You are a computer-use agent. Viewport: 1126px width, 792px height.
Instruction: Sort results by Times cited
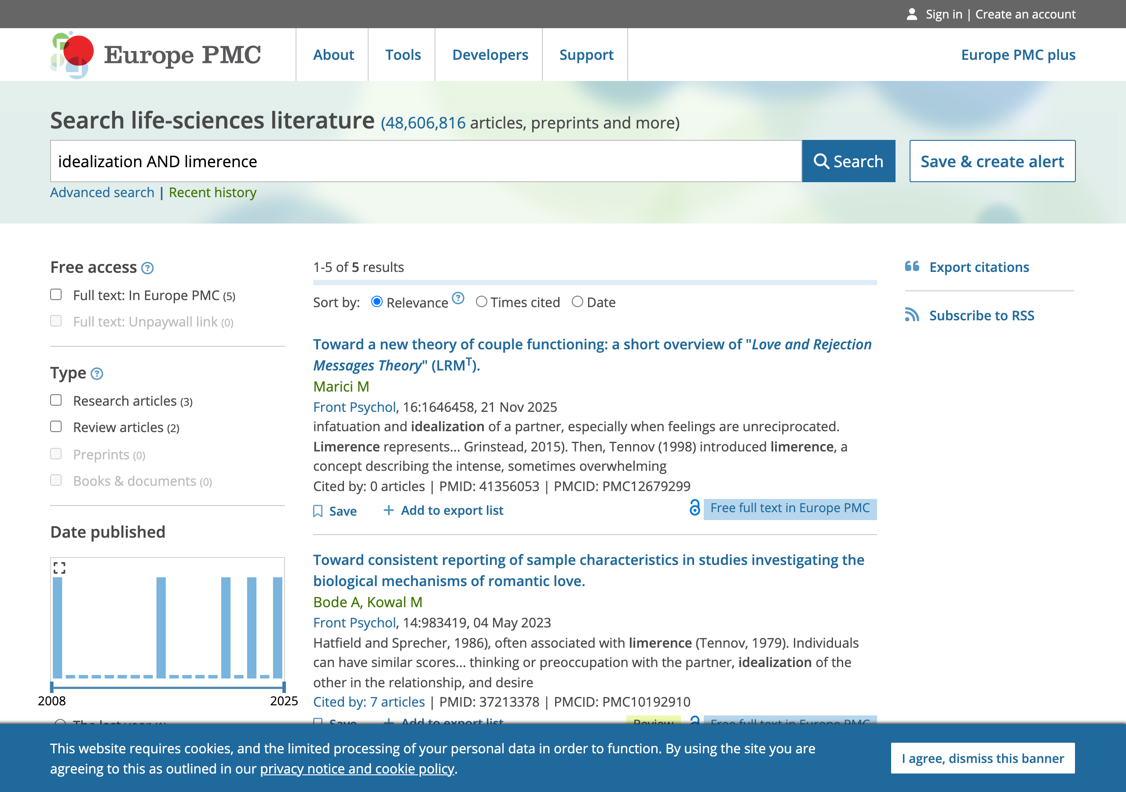[x=482, y=302]
